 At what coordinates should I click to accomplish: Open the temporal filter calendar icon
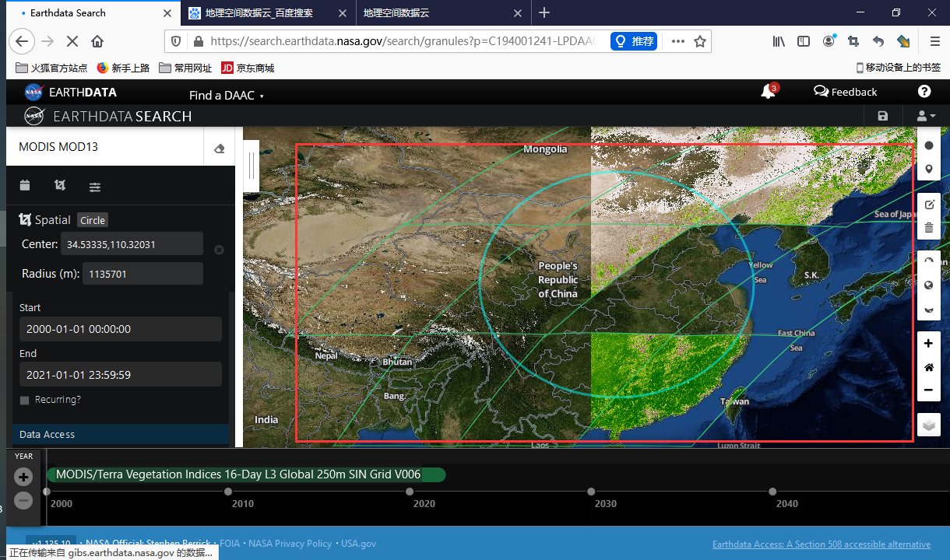(24, 187)
